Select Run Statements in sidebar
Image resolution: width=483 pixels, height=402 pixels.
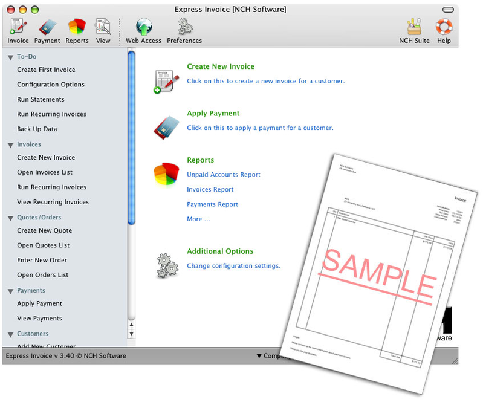coord(41,99)
